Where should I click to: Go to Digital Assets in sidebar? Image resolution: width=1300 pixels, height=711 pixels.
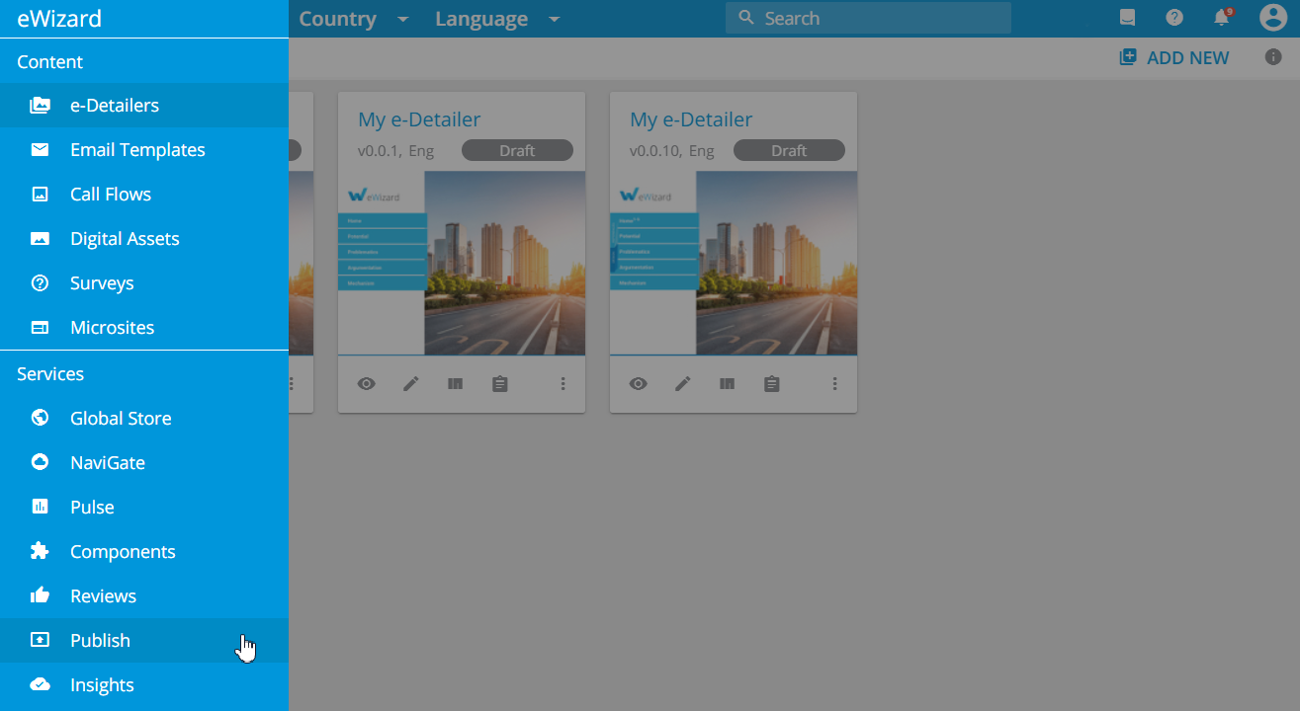point(125,239)
